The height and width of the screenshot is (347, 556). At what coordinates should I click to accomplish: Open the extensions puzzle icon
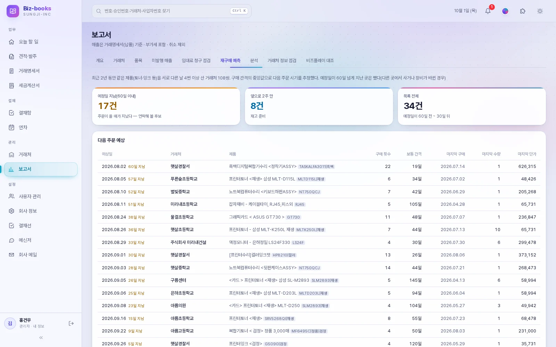[x=523, y=11]
